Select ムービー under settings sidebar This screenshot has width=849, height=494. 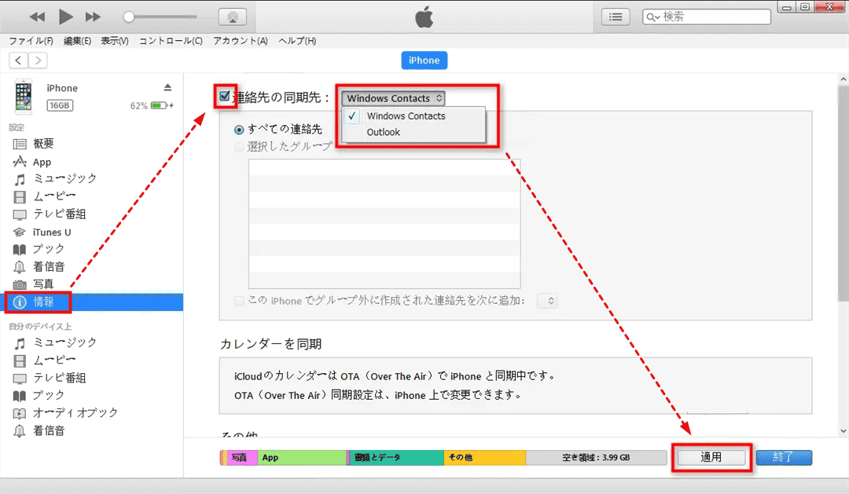tap(54, 196)
